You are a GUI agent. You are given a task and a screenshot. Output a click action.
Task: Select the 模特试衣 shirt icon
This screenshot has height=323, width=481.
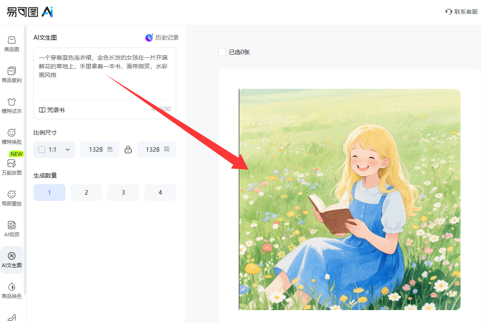pos(12,102)
